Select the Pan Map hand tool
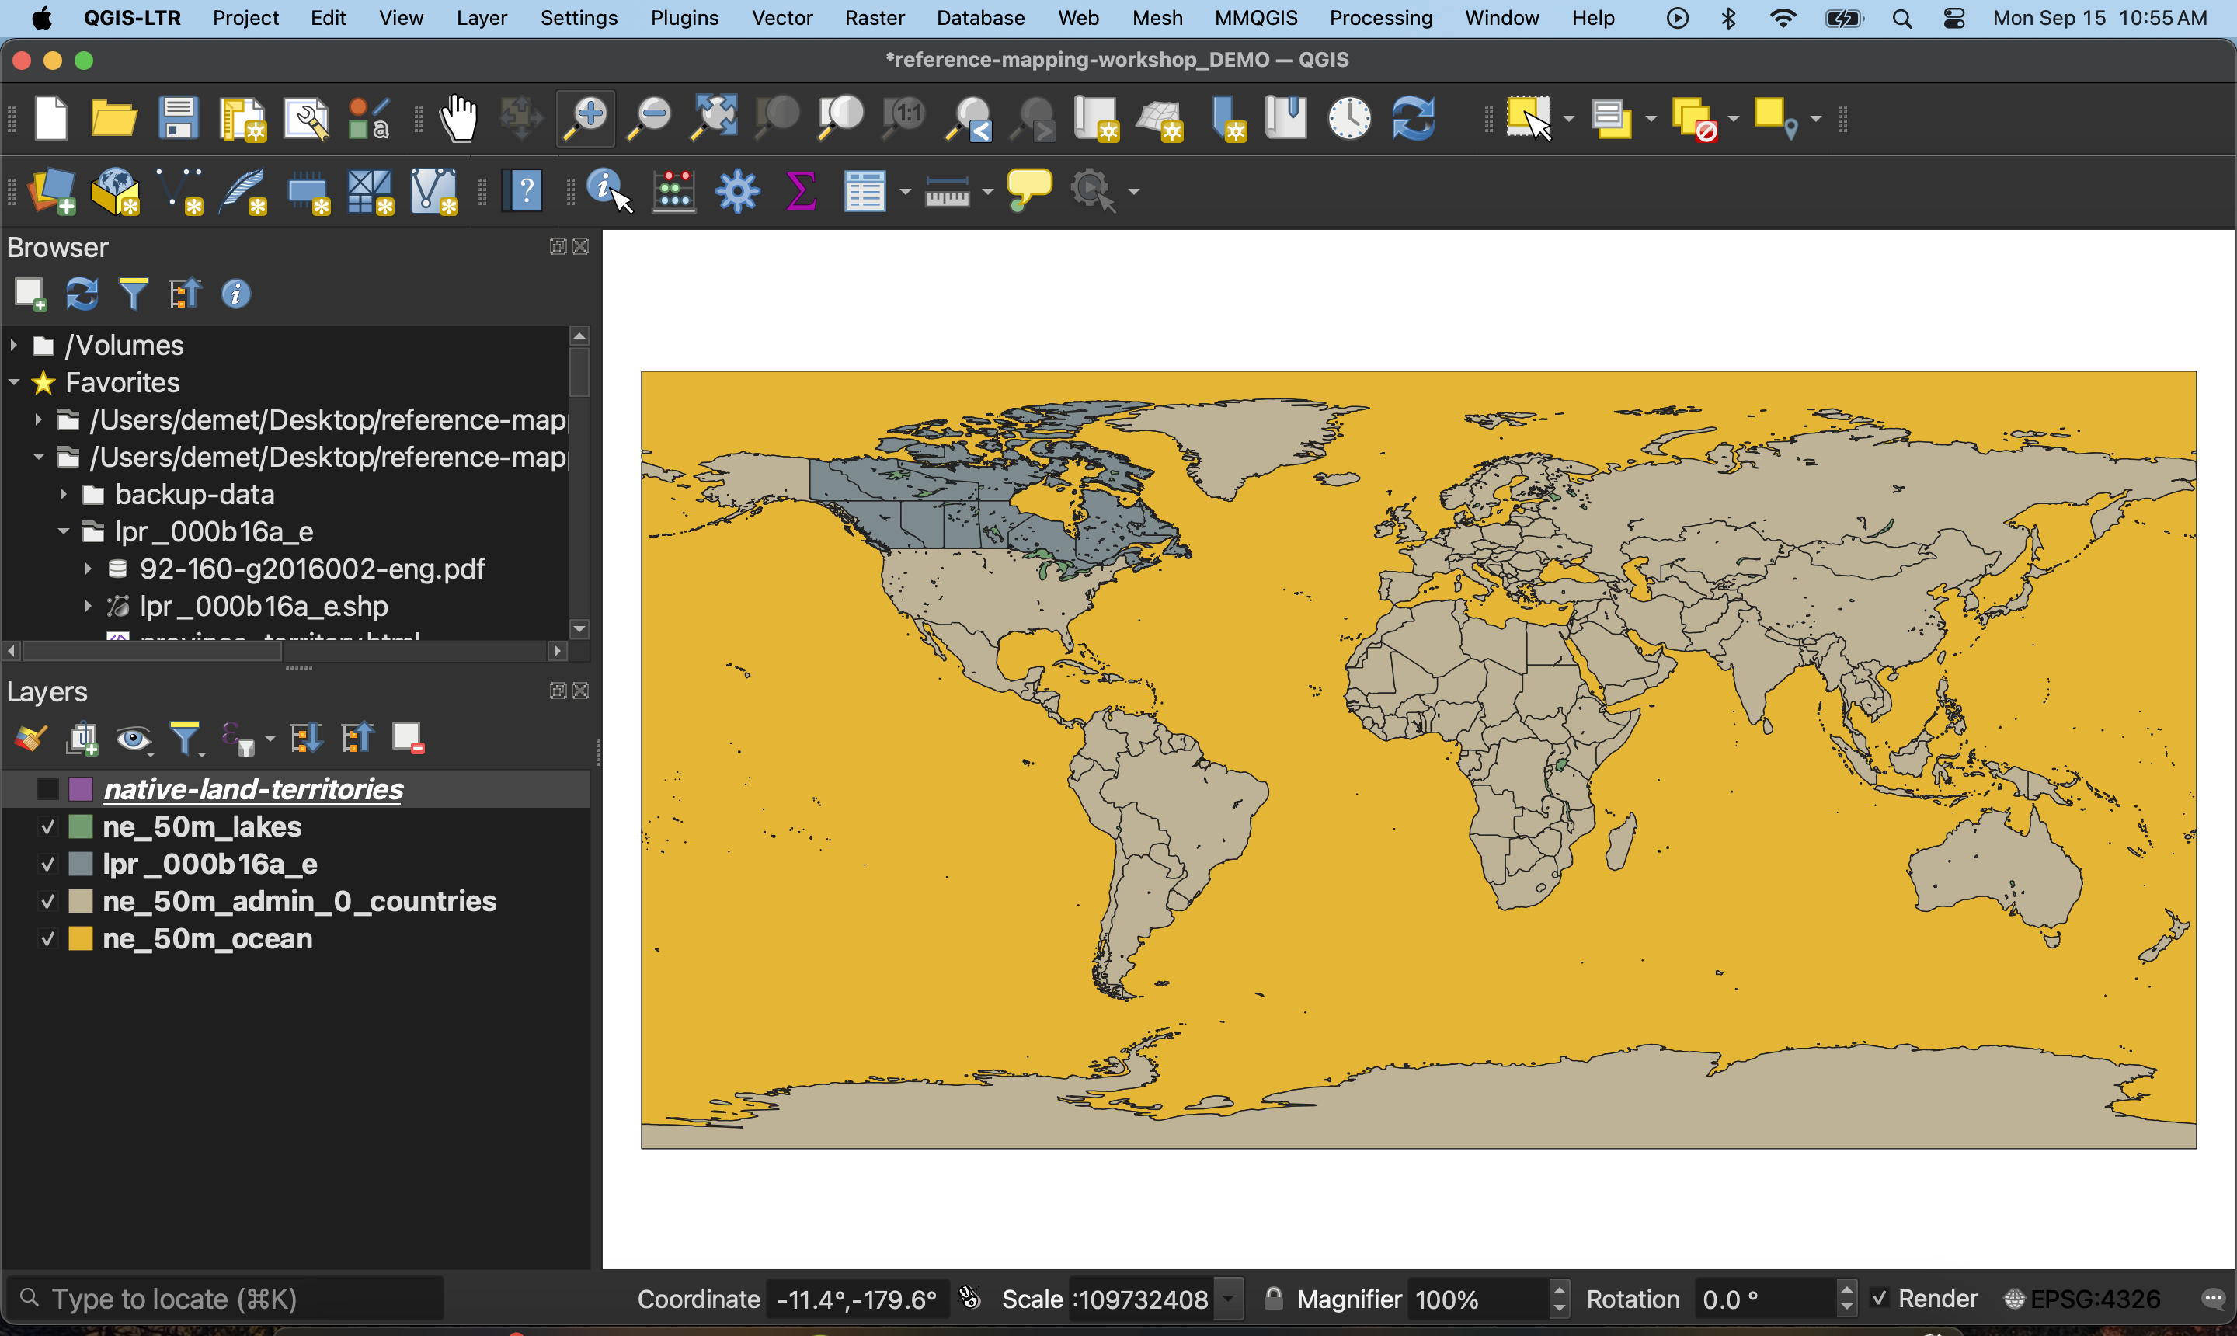Screen dimensions: 2237x1336 [x=459, y=118]
